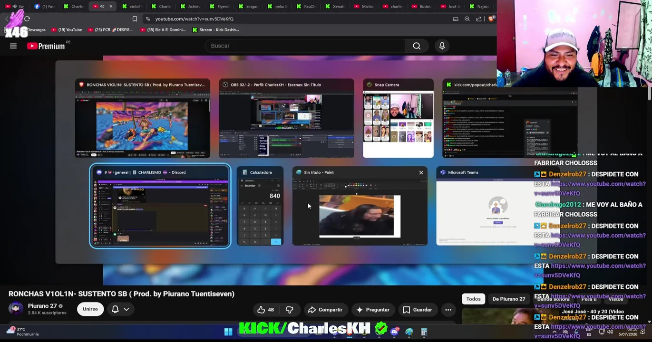
Task: Switch to the zingar Kick tab
Action: click(x=247, y=6)
